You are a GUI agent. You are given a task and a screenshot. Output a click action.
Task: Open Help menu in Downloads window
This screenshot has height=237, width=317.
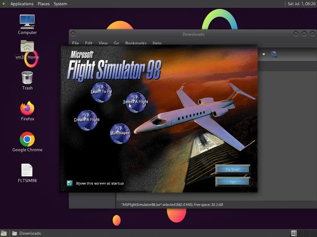coord(157,43)
